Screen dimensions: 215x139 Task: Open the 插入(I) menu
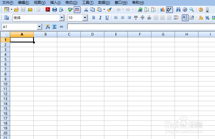[x=55, y=3]
